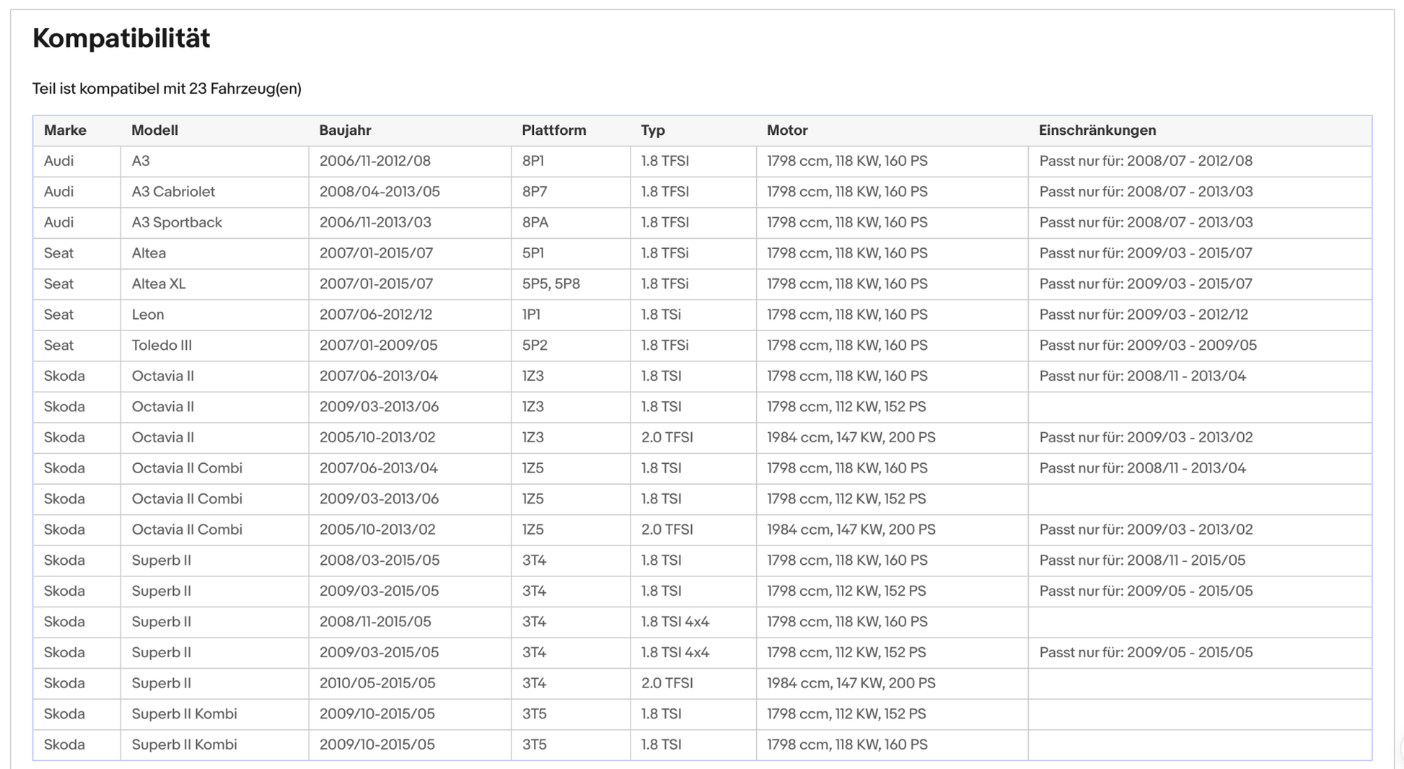Screen dimensions: 1404x769
Task: Select the A3 Cabriolet model cell
Action: click(x=173, y=192)
